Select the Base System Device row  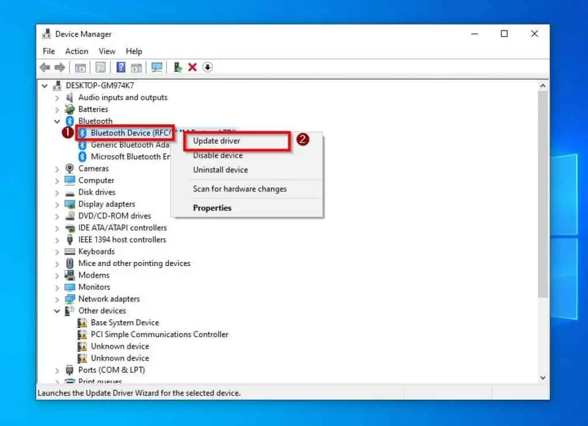click(x=118, y=323)
